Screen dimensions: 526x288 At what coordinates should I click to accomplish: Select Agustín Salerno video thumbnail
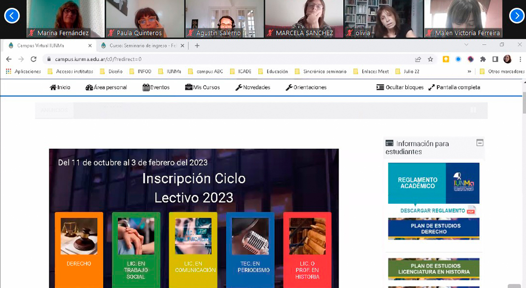pos(224,18)
